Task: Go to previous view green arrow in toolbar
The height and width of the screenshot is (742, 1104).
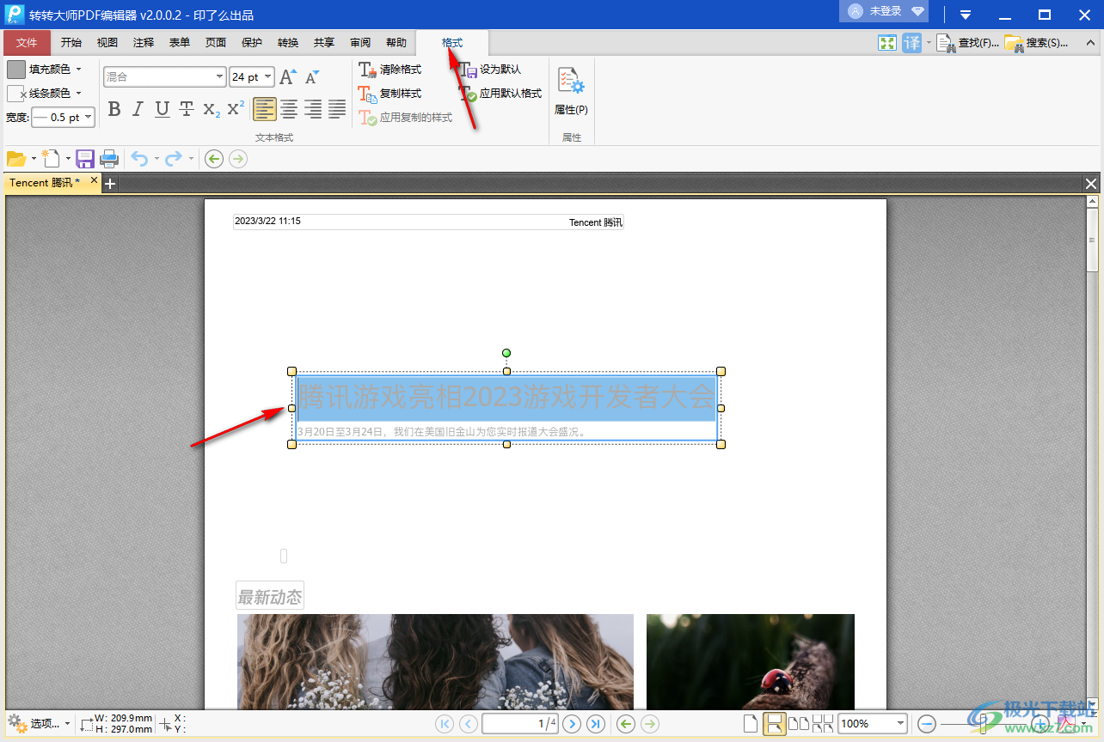Action: tap(214, 158)
